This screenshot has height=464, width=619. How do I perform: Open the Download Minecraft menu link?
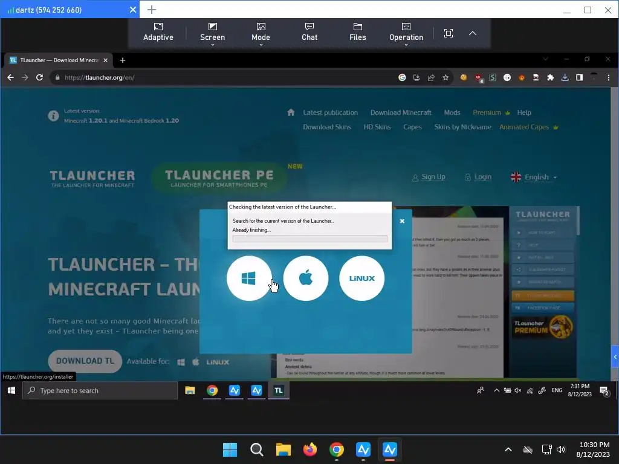(x=401, y=112)
